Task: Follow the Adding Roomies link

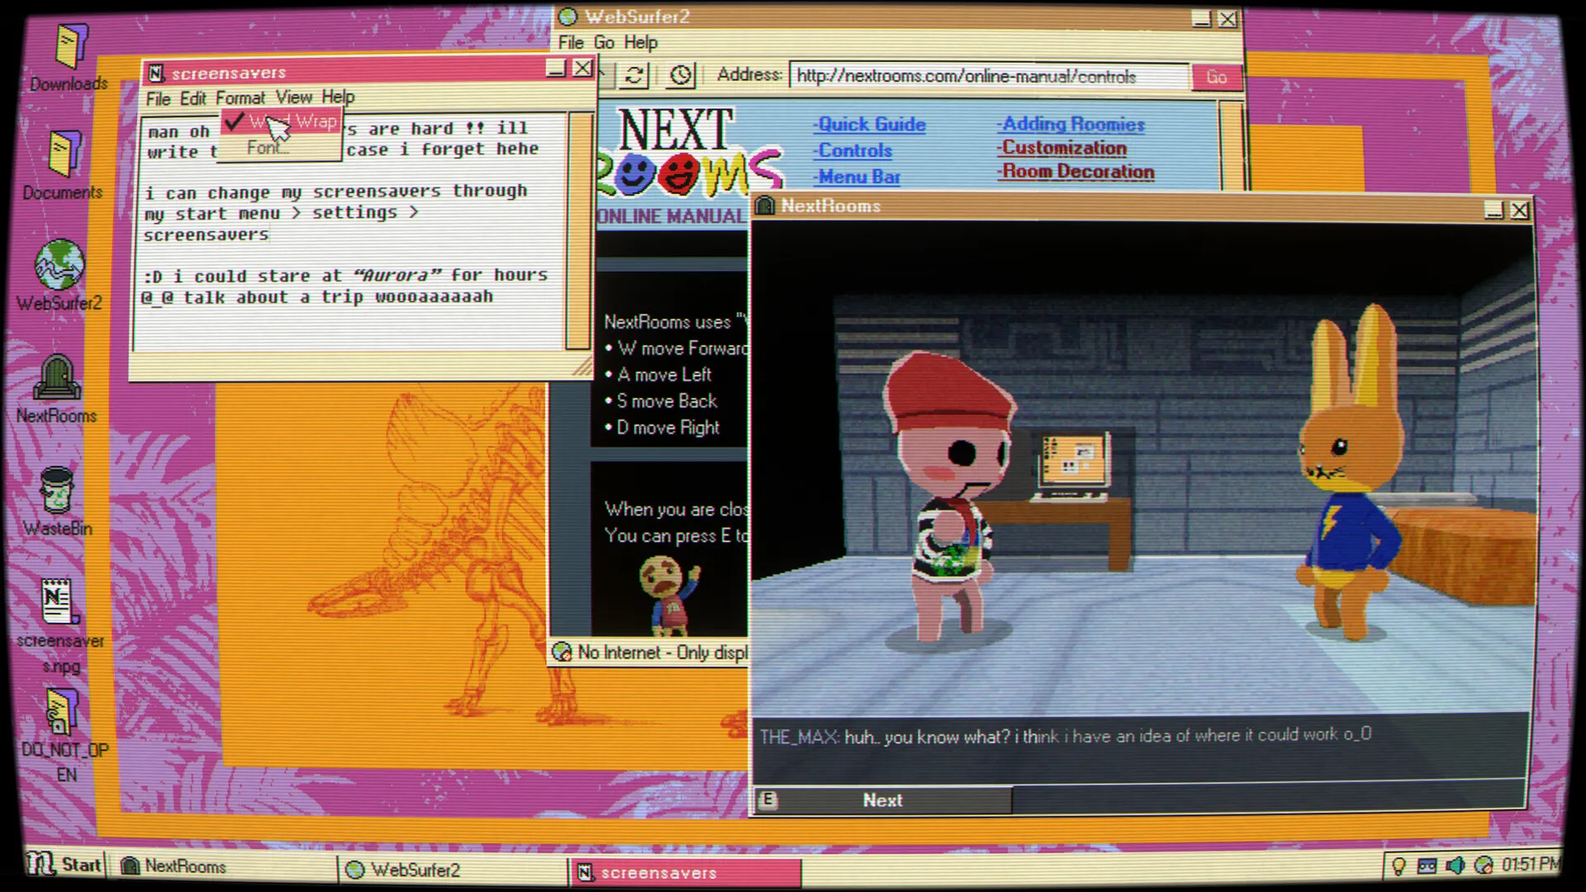Action: (1071, 125)
